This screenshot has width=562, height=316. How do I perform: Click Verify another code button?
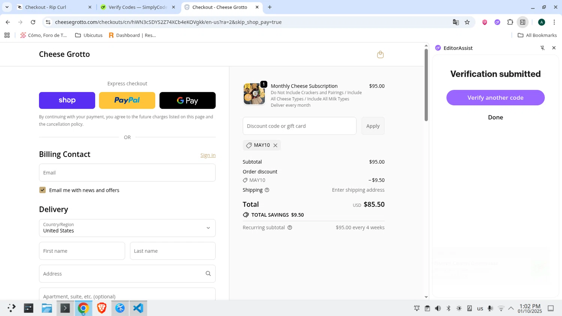495,98
